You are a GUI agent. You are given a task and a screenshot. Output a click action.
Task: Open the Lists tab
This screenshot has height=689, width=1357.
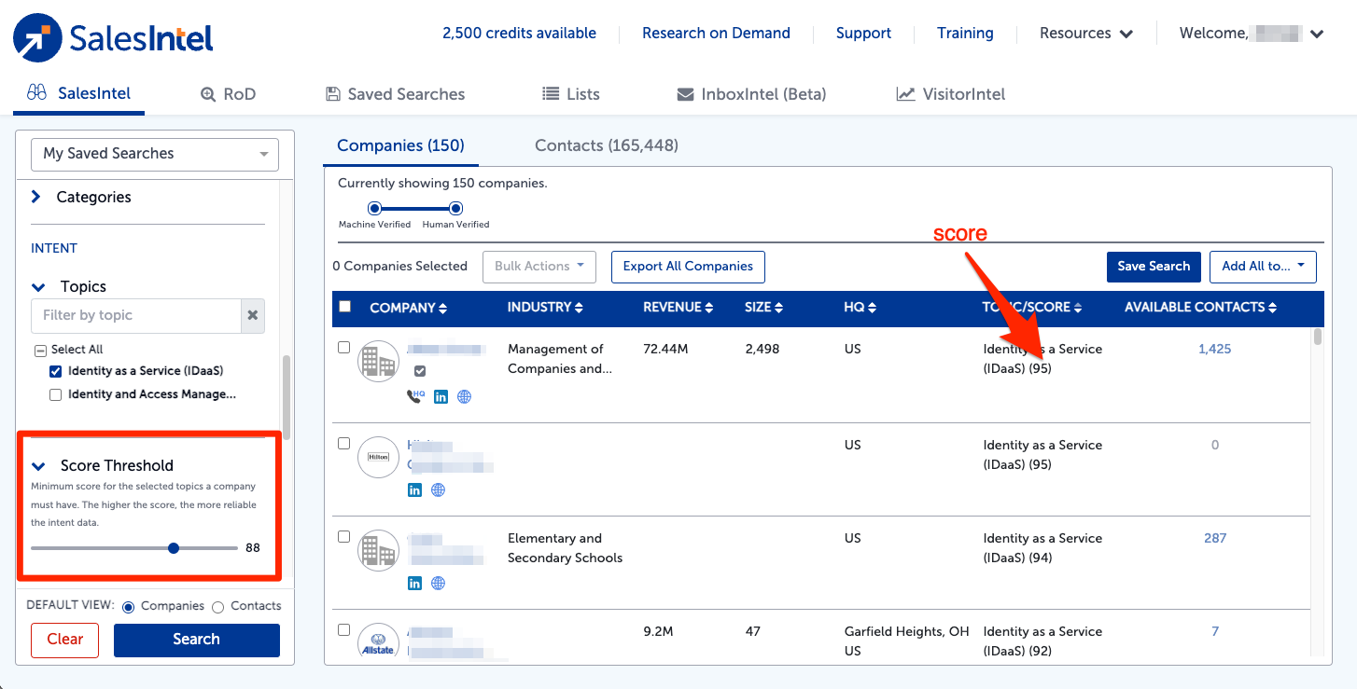[x=571, y=94]
